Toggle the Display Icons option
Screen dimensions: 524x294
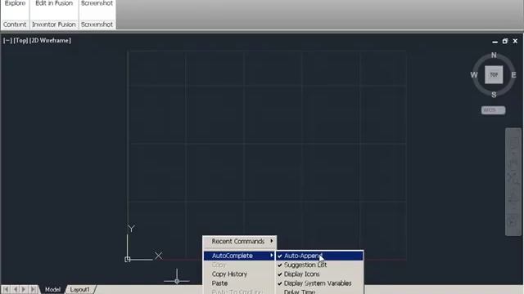[319, 274]
